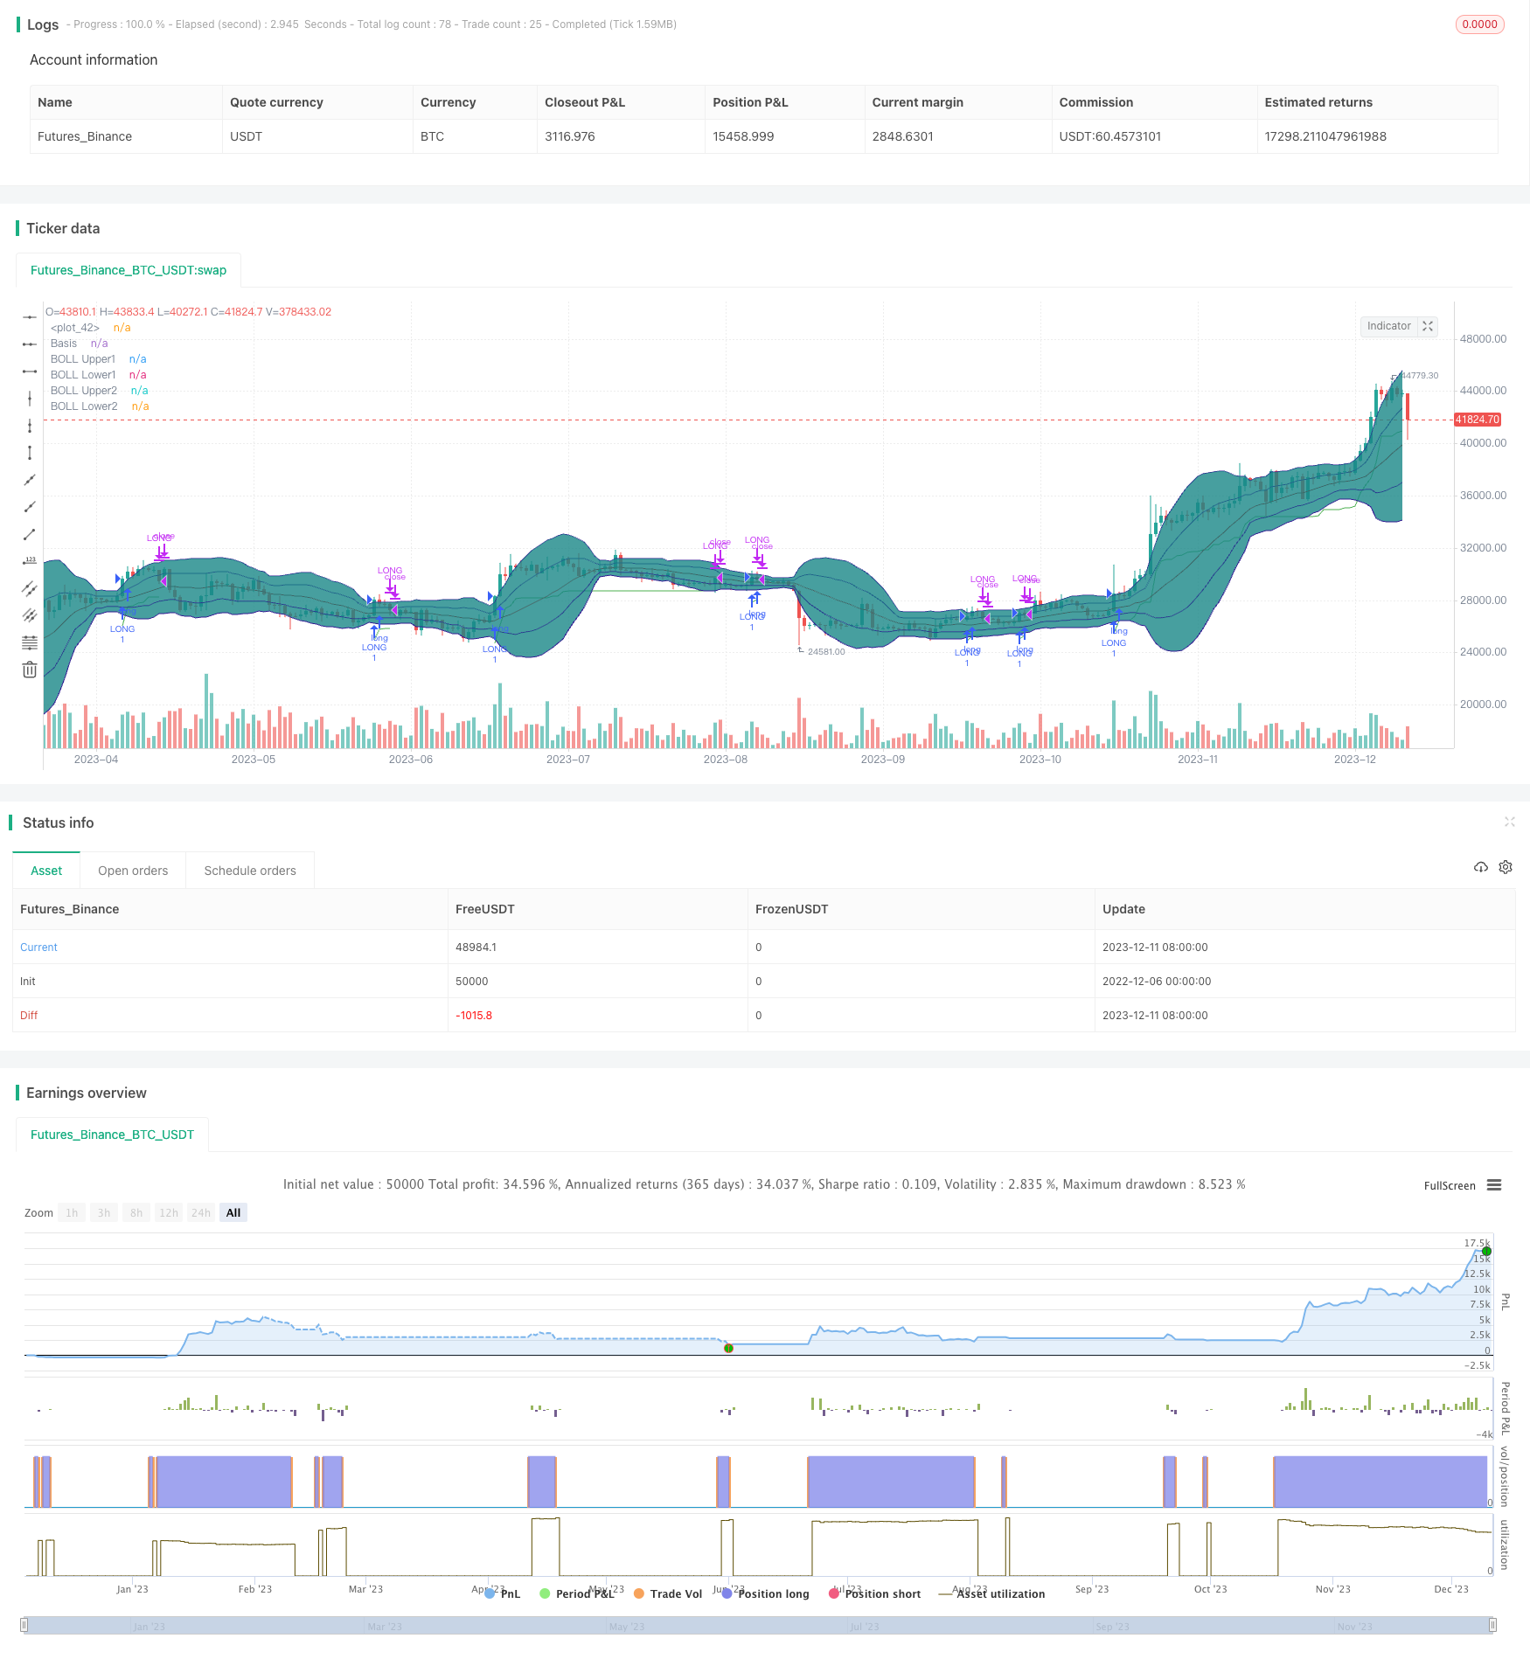Collapse the Status info panel via corner icon
The height and width of the screenshot is (1659, 1530).
[x=1509, y=822]
